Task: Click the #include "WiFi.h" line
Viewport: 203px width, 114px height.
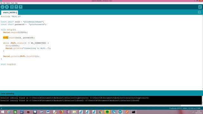Action: (x=11, y=16)
